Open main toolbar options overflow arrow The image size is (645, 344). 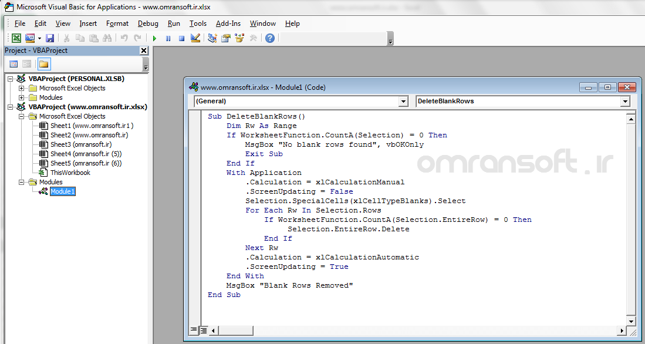(x=390, y=39)
